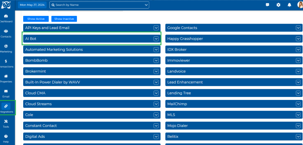
Task: Click the Show Inactive button
Action: 64,19
